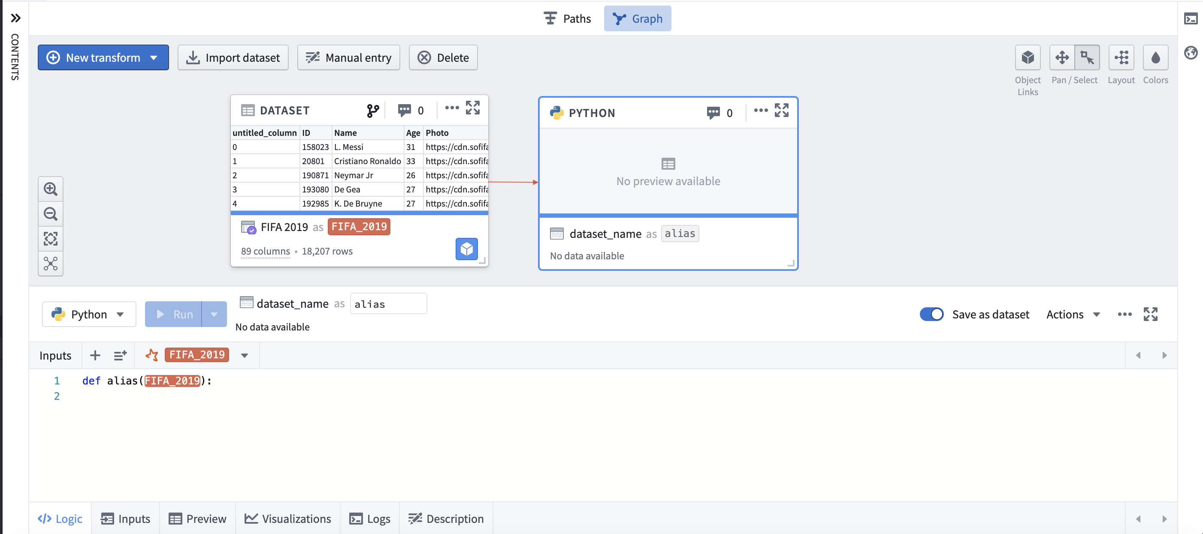The image size is (1203, 534).
Task: Expand the PYTHON node fullscreen
Action: pos(781,111)
